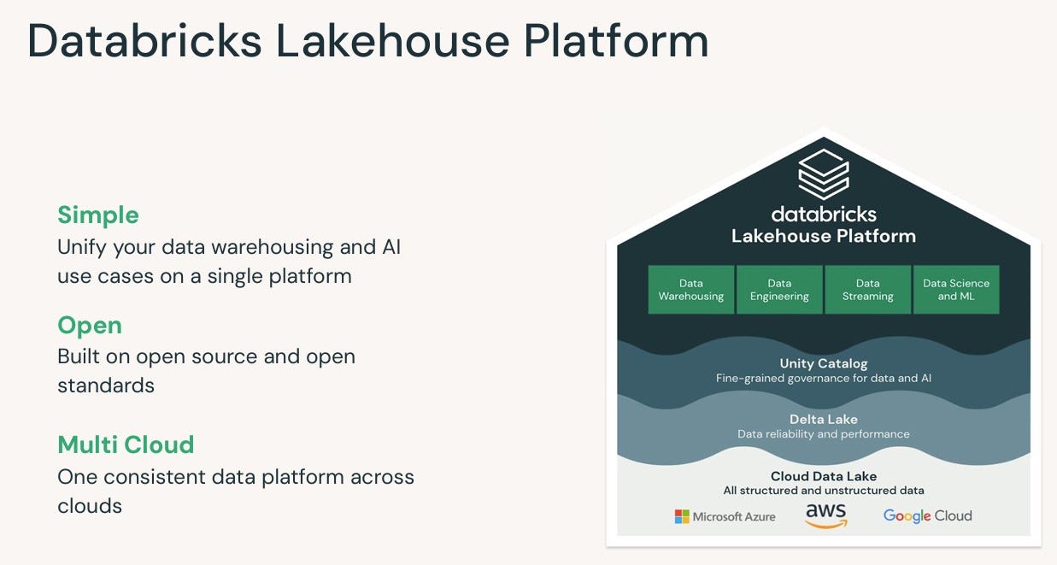Select the Data Engineering box
This screenshot has height=565, width=1057.
[x=779, y=290]
